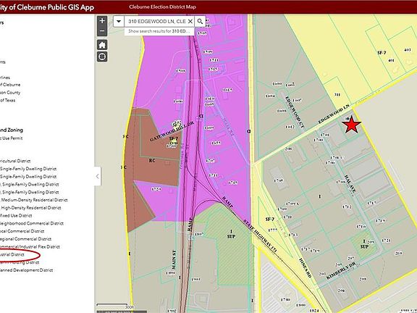Viewport: 417px width, 313px height.
Task: Select Medium-Density Residential District legend entry
Action: [34, 200]
